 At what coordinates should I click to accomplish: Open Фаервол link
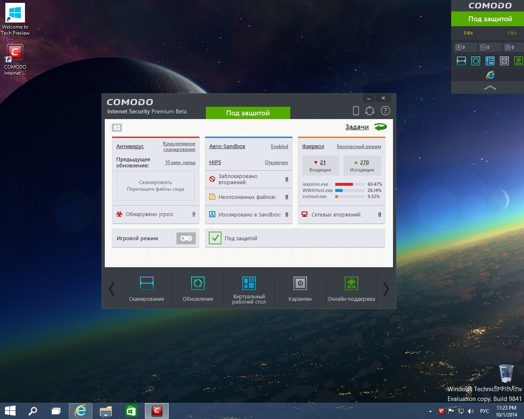(313, 146)
